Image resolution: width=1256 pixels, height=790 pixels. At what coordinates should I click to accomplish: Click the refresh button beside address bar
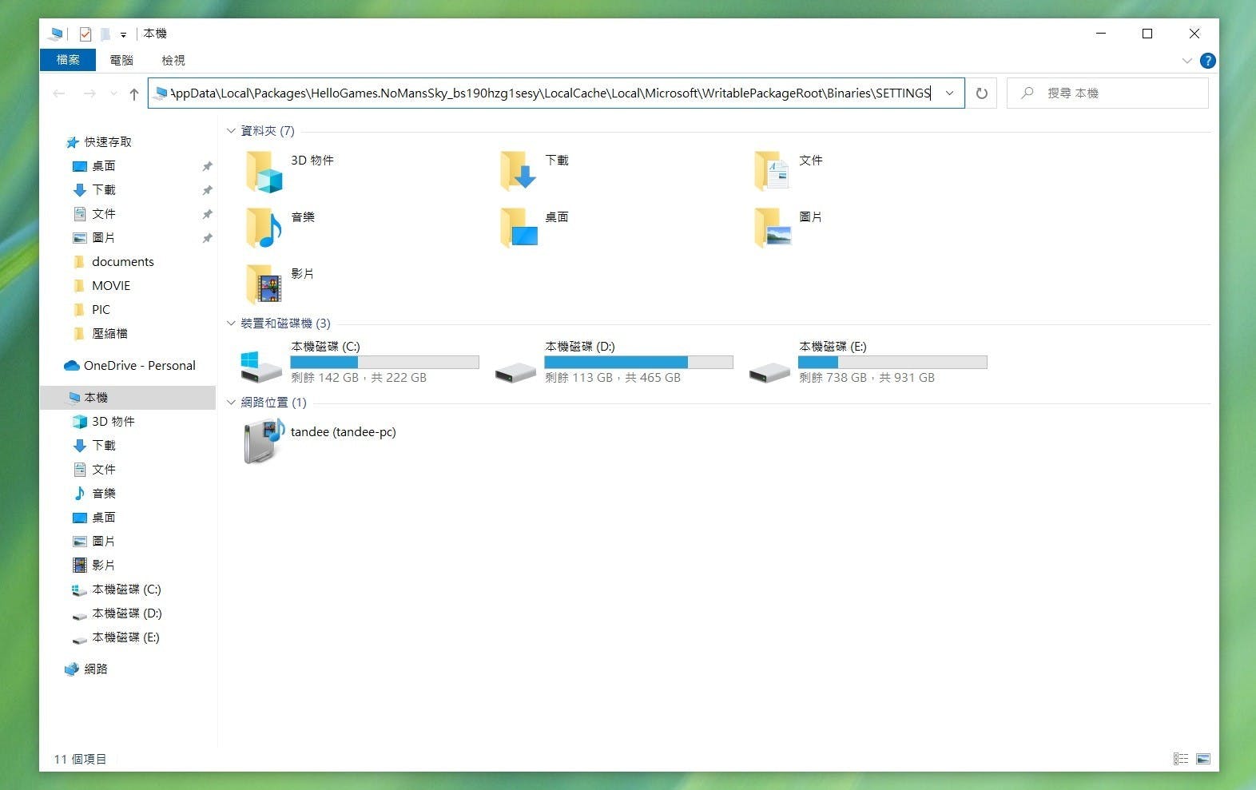[x=981, y=93]
